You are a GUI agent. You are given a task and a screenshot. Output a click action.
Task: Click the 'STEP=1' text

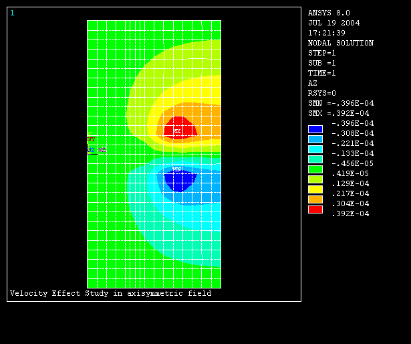pos(322,53)
